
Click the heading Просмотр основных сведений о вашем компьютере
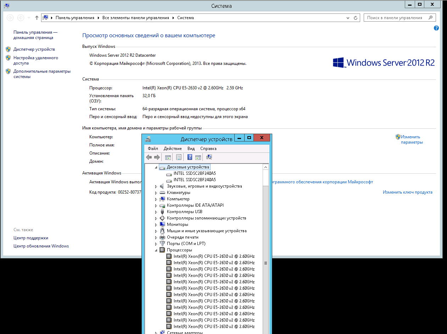pos(149,35)
